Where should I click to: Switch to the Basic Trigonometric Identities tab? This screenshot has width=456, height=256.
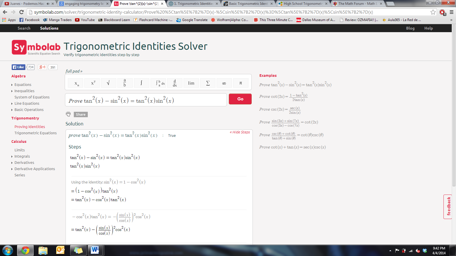pos(248,4)
